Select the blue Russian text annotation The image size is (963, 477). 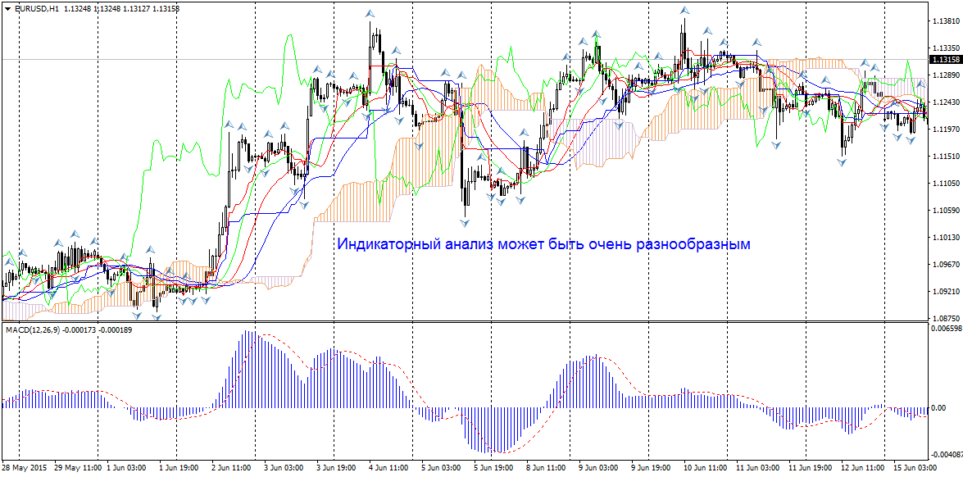(x=543, y=244)
